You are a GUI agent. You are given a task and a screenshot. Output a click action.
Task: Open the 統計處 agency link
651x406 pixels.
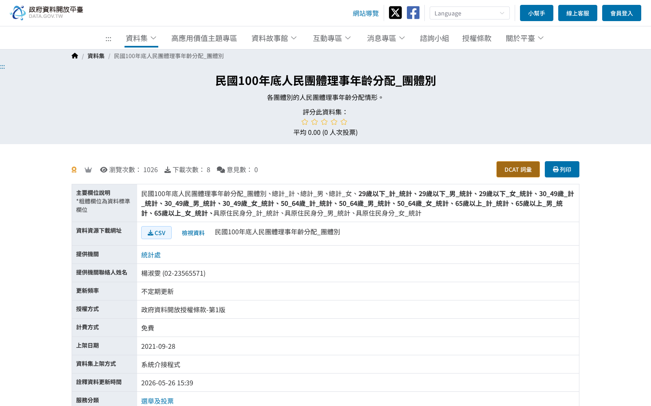[x=151, y=255]
